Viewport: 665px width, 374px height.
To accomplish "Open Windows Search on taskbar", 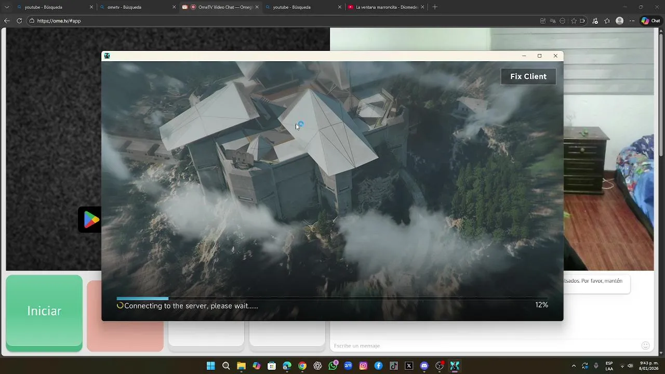I will click(226, 366).
